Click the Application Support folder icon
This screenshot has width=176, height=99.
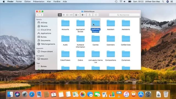tap(95, 23)
